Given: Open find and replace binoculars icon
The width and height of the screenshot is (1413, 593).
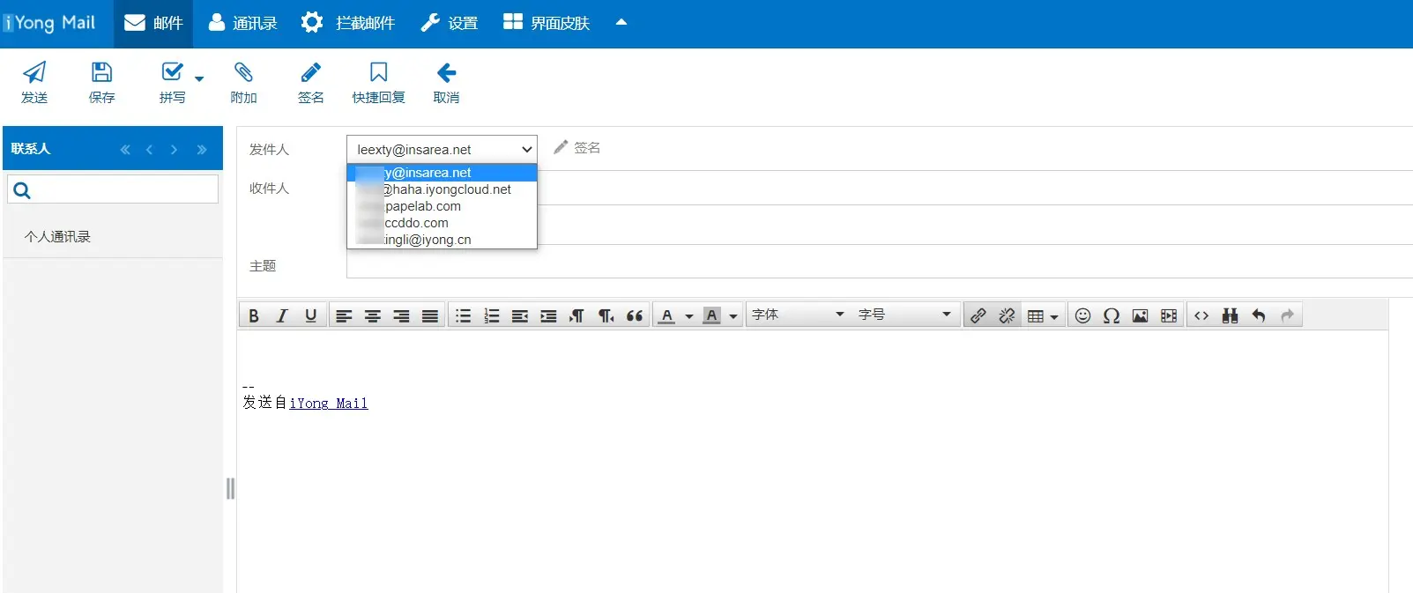Looking at the screenshot, I should pos(1230,315).
